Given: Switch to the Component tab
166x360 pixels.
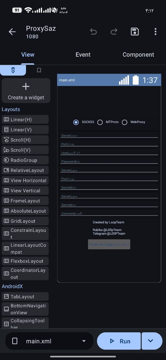Looking at the screenshot, I should [x=138, y=55].
